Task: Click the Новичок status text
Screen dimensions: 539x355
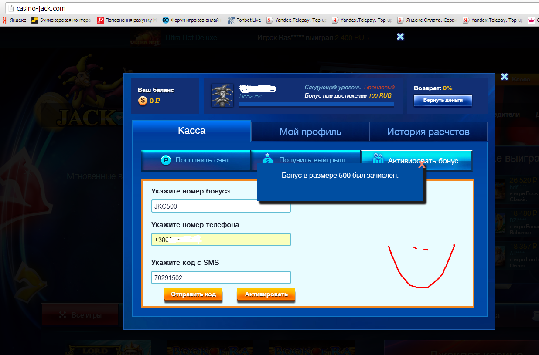Action: [x=250, y=96]
